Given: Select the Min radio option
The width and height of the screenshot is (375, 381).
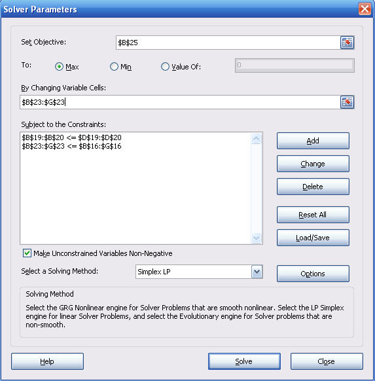Looking at the screenshot, I should (x=114, y=67).
